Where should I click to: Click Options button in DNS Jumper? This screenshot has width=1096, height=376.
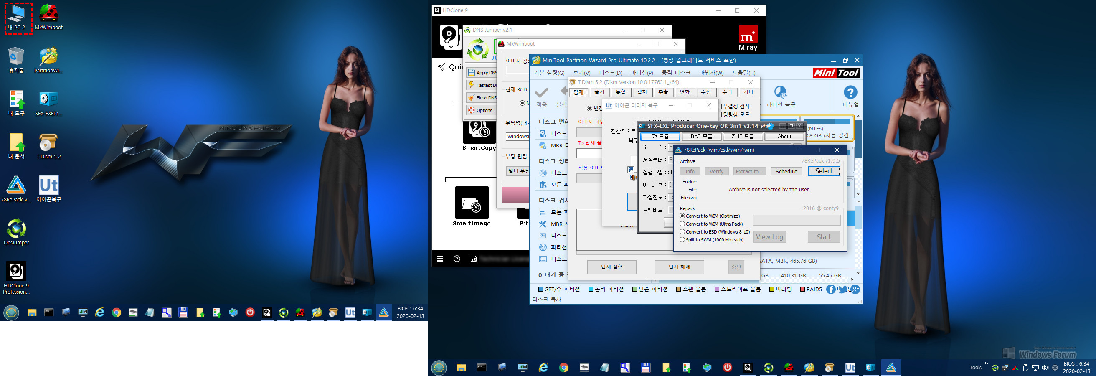[482, 110]
